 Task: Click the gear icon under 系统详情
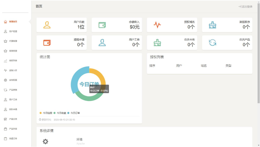pos(45,141)
